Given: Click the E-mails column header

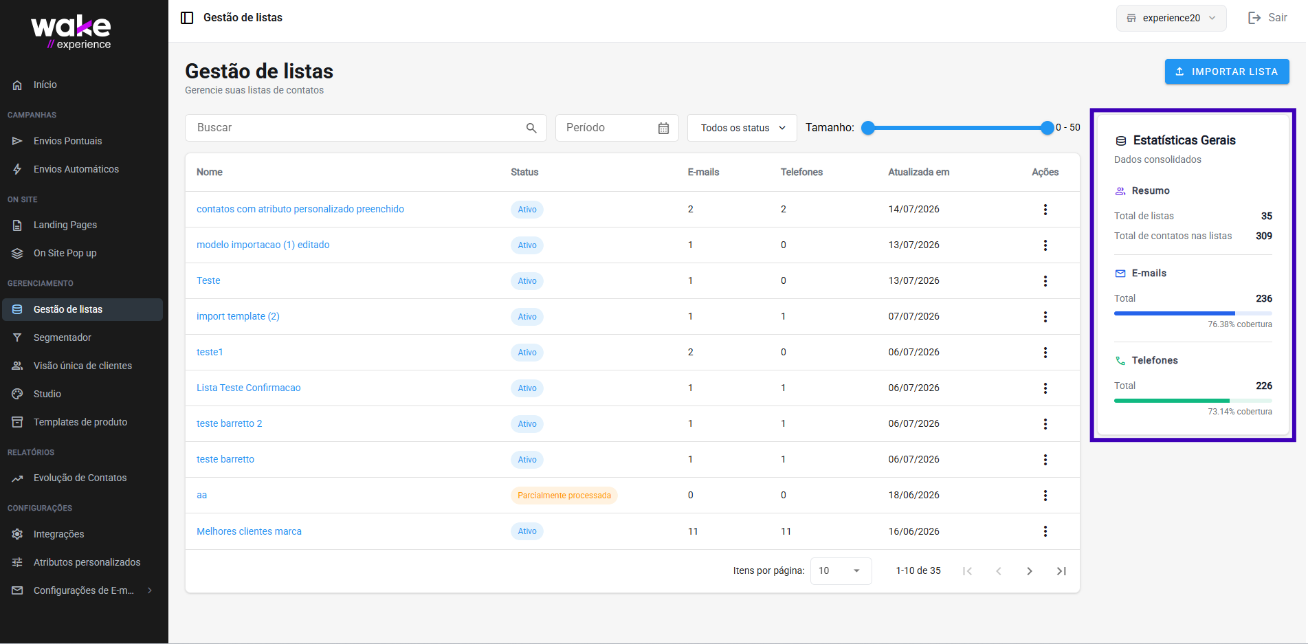Looking at the screenshot, I should point(703,173).
